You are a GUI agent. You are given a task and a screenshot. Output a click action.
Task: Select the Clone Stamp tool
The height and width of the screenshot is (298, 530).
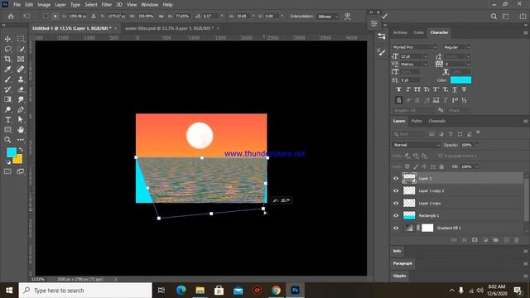[x=21, y=79]
